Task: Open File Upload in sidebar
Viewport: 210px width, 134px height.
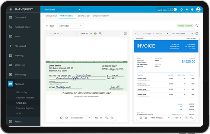Action: tap(20, 46)
